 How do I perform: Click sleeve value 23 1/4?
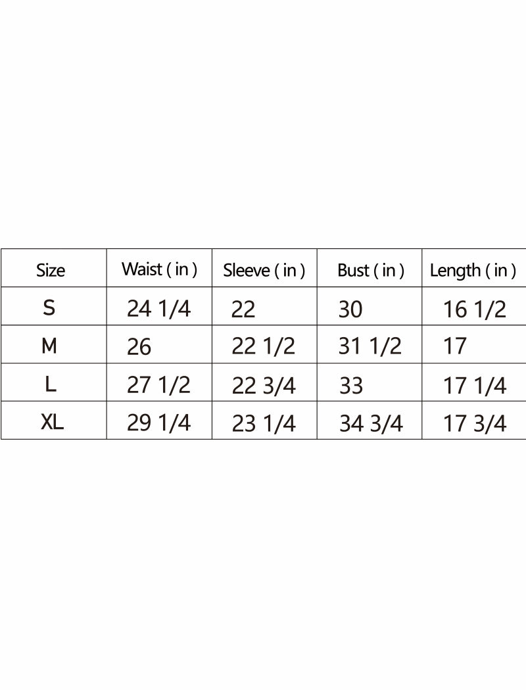tap(264, 424)
